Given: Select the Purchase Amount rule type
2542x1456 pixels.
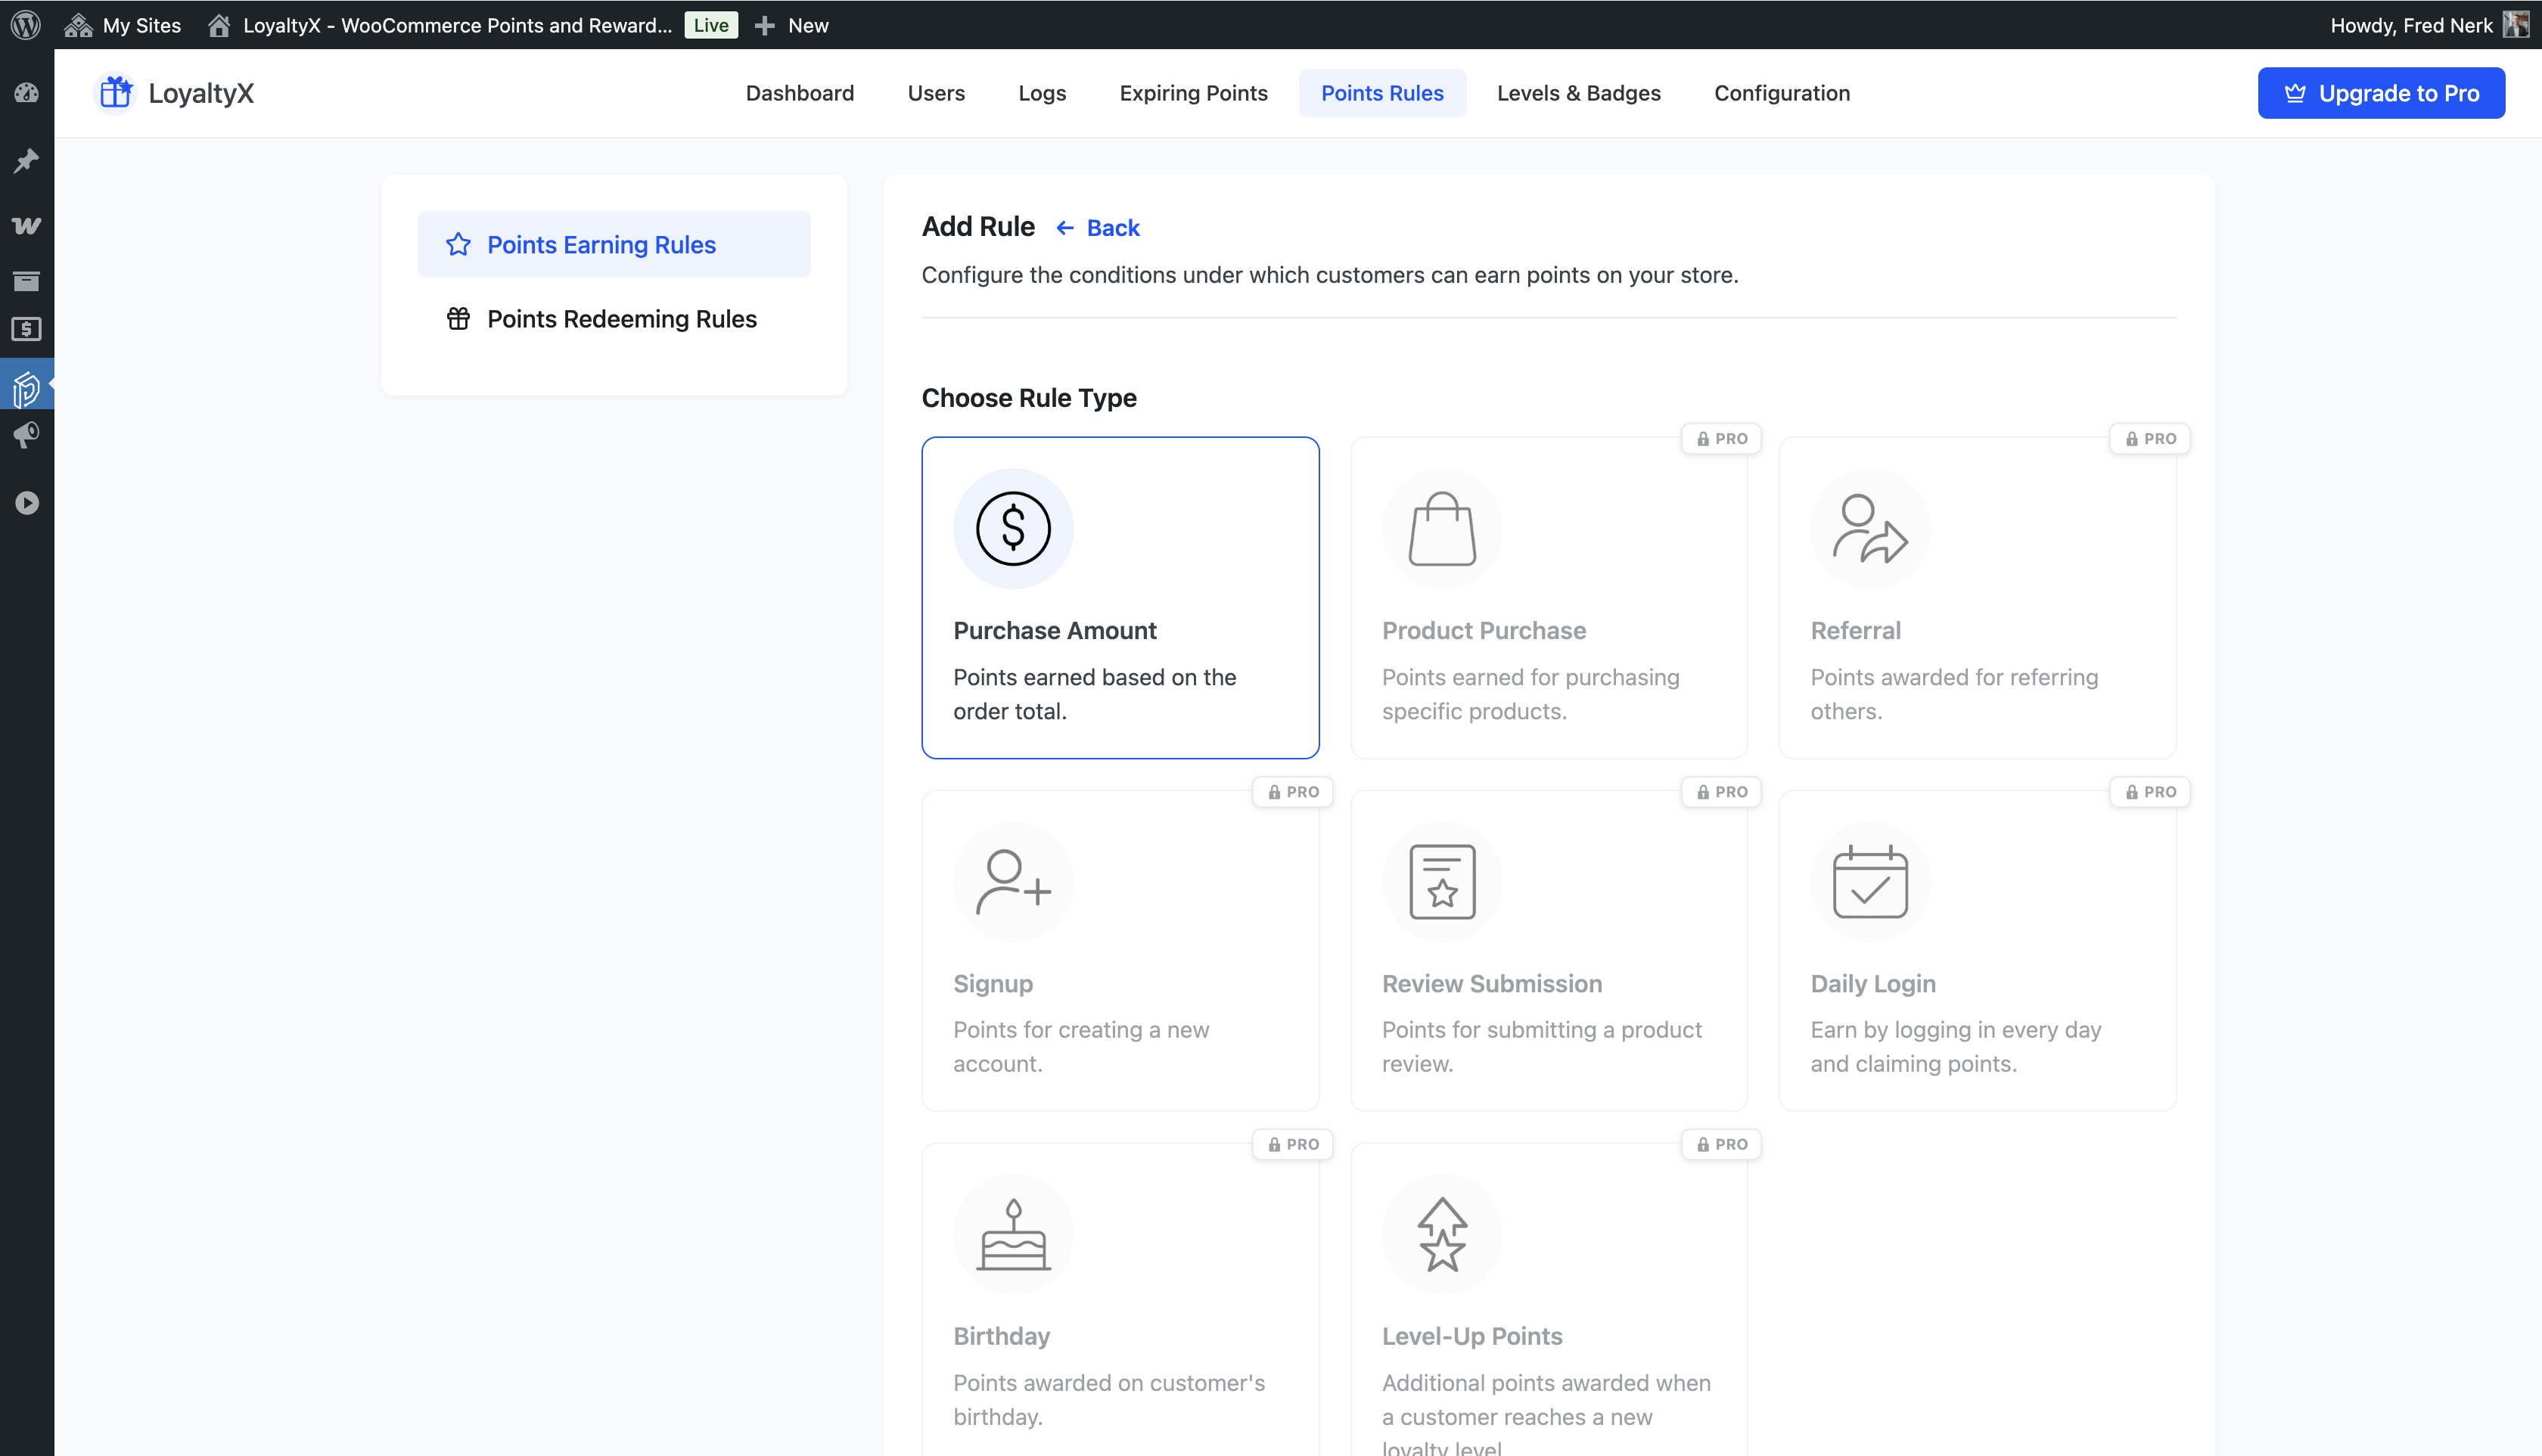Looking at the screenshot, I should (1120, 597).
